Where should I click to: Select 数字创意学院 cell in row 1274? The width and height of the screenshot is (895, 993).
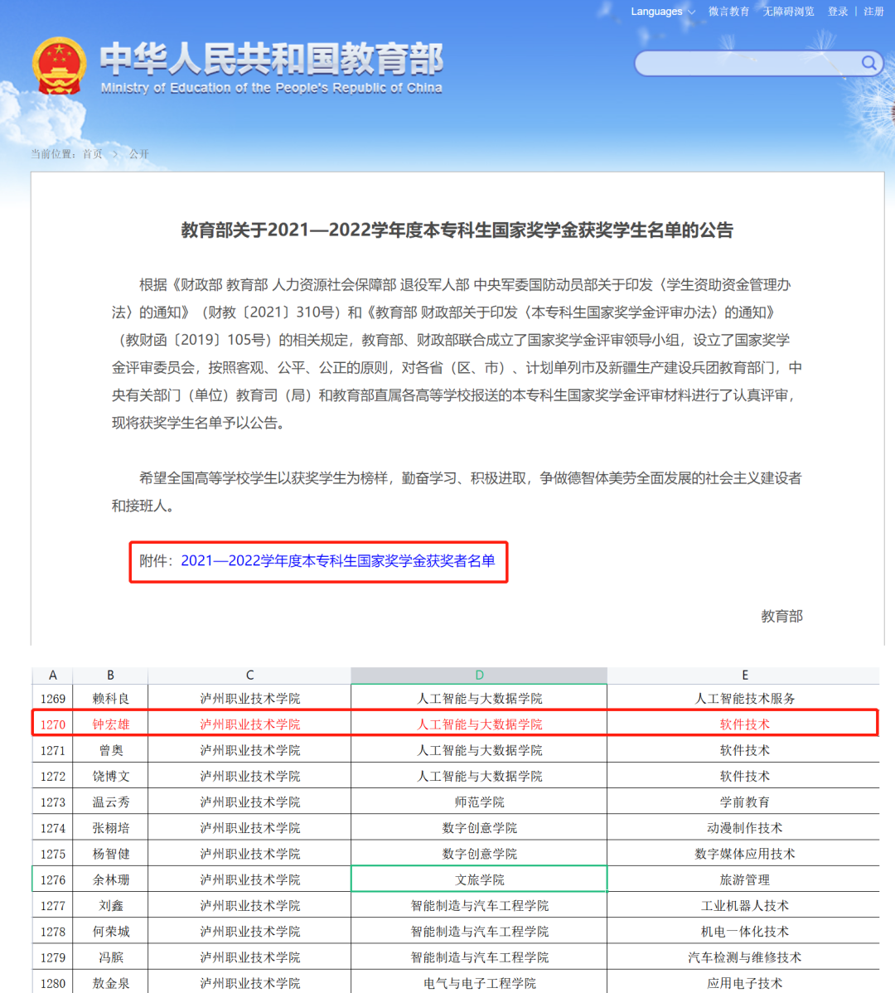tap(479, 828)
